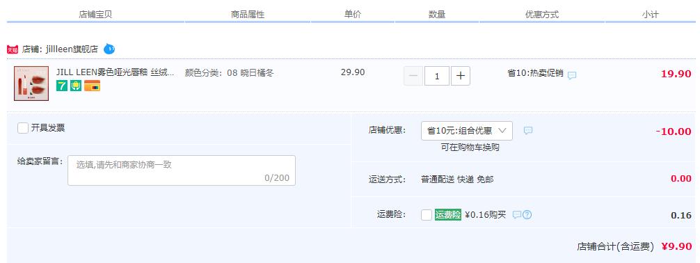Click the green 运费险 label tag

pos(448,215)
